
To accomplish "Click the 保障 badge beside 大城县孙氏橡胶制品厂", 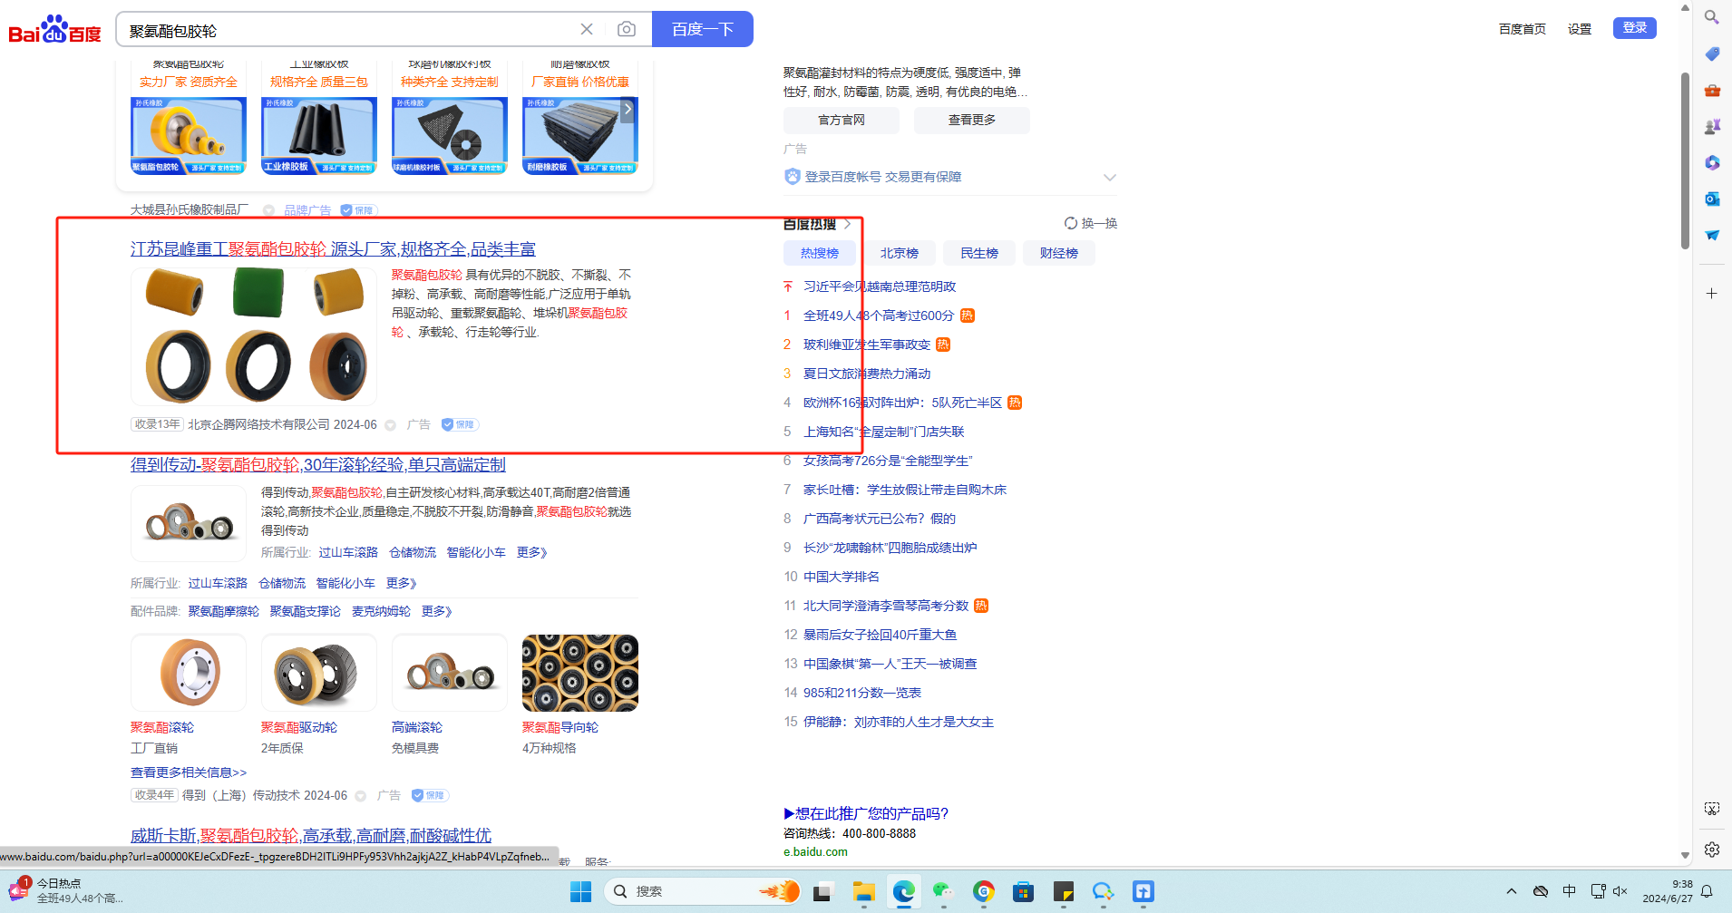I will coord(358,210).
